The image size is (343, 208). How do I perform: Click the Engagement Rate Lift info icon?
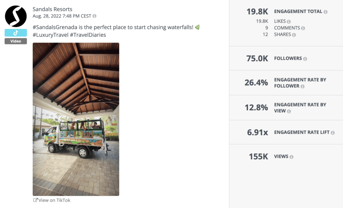click(332, 132)
